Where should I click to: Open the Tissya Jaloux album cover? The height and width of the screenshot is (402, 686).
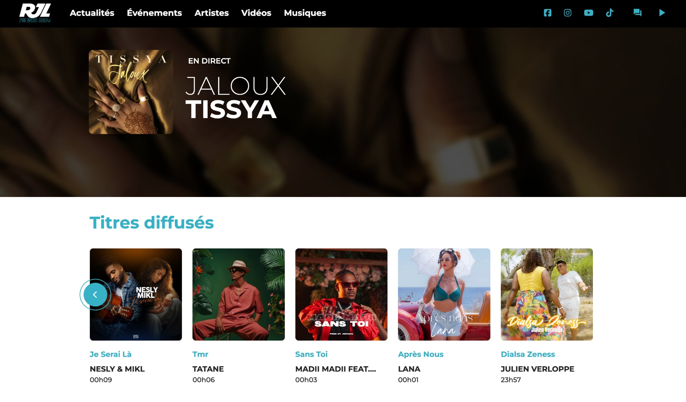click(x=131, y=92)
